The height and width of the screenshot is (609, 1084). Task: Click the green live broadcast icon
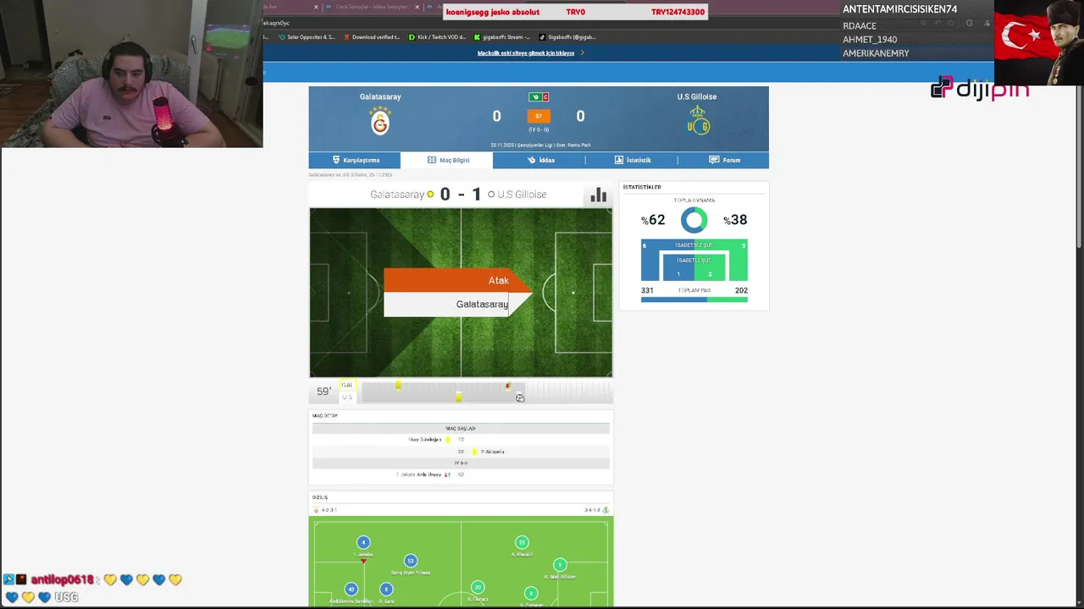tap(534, 97)
